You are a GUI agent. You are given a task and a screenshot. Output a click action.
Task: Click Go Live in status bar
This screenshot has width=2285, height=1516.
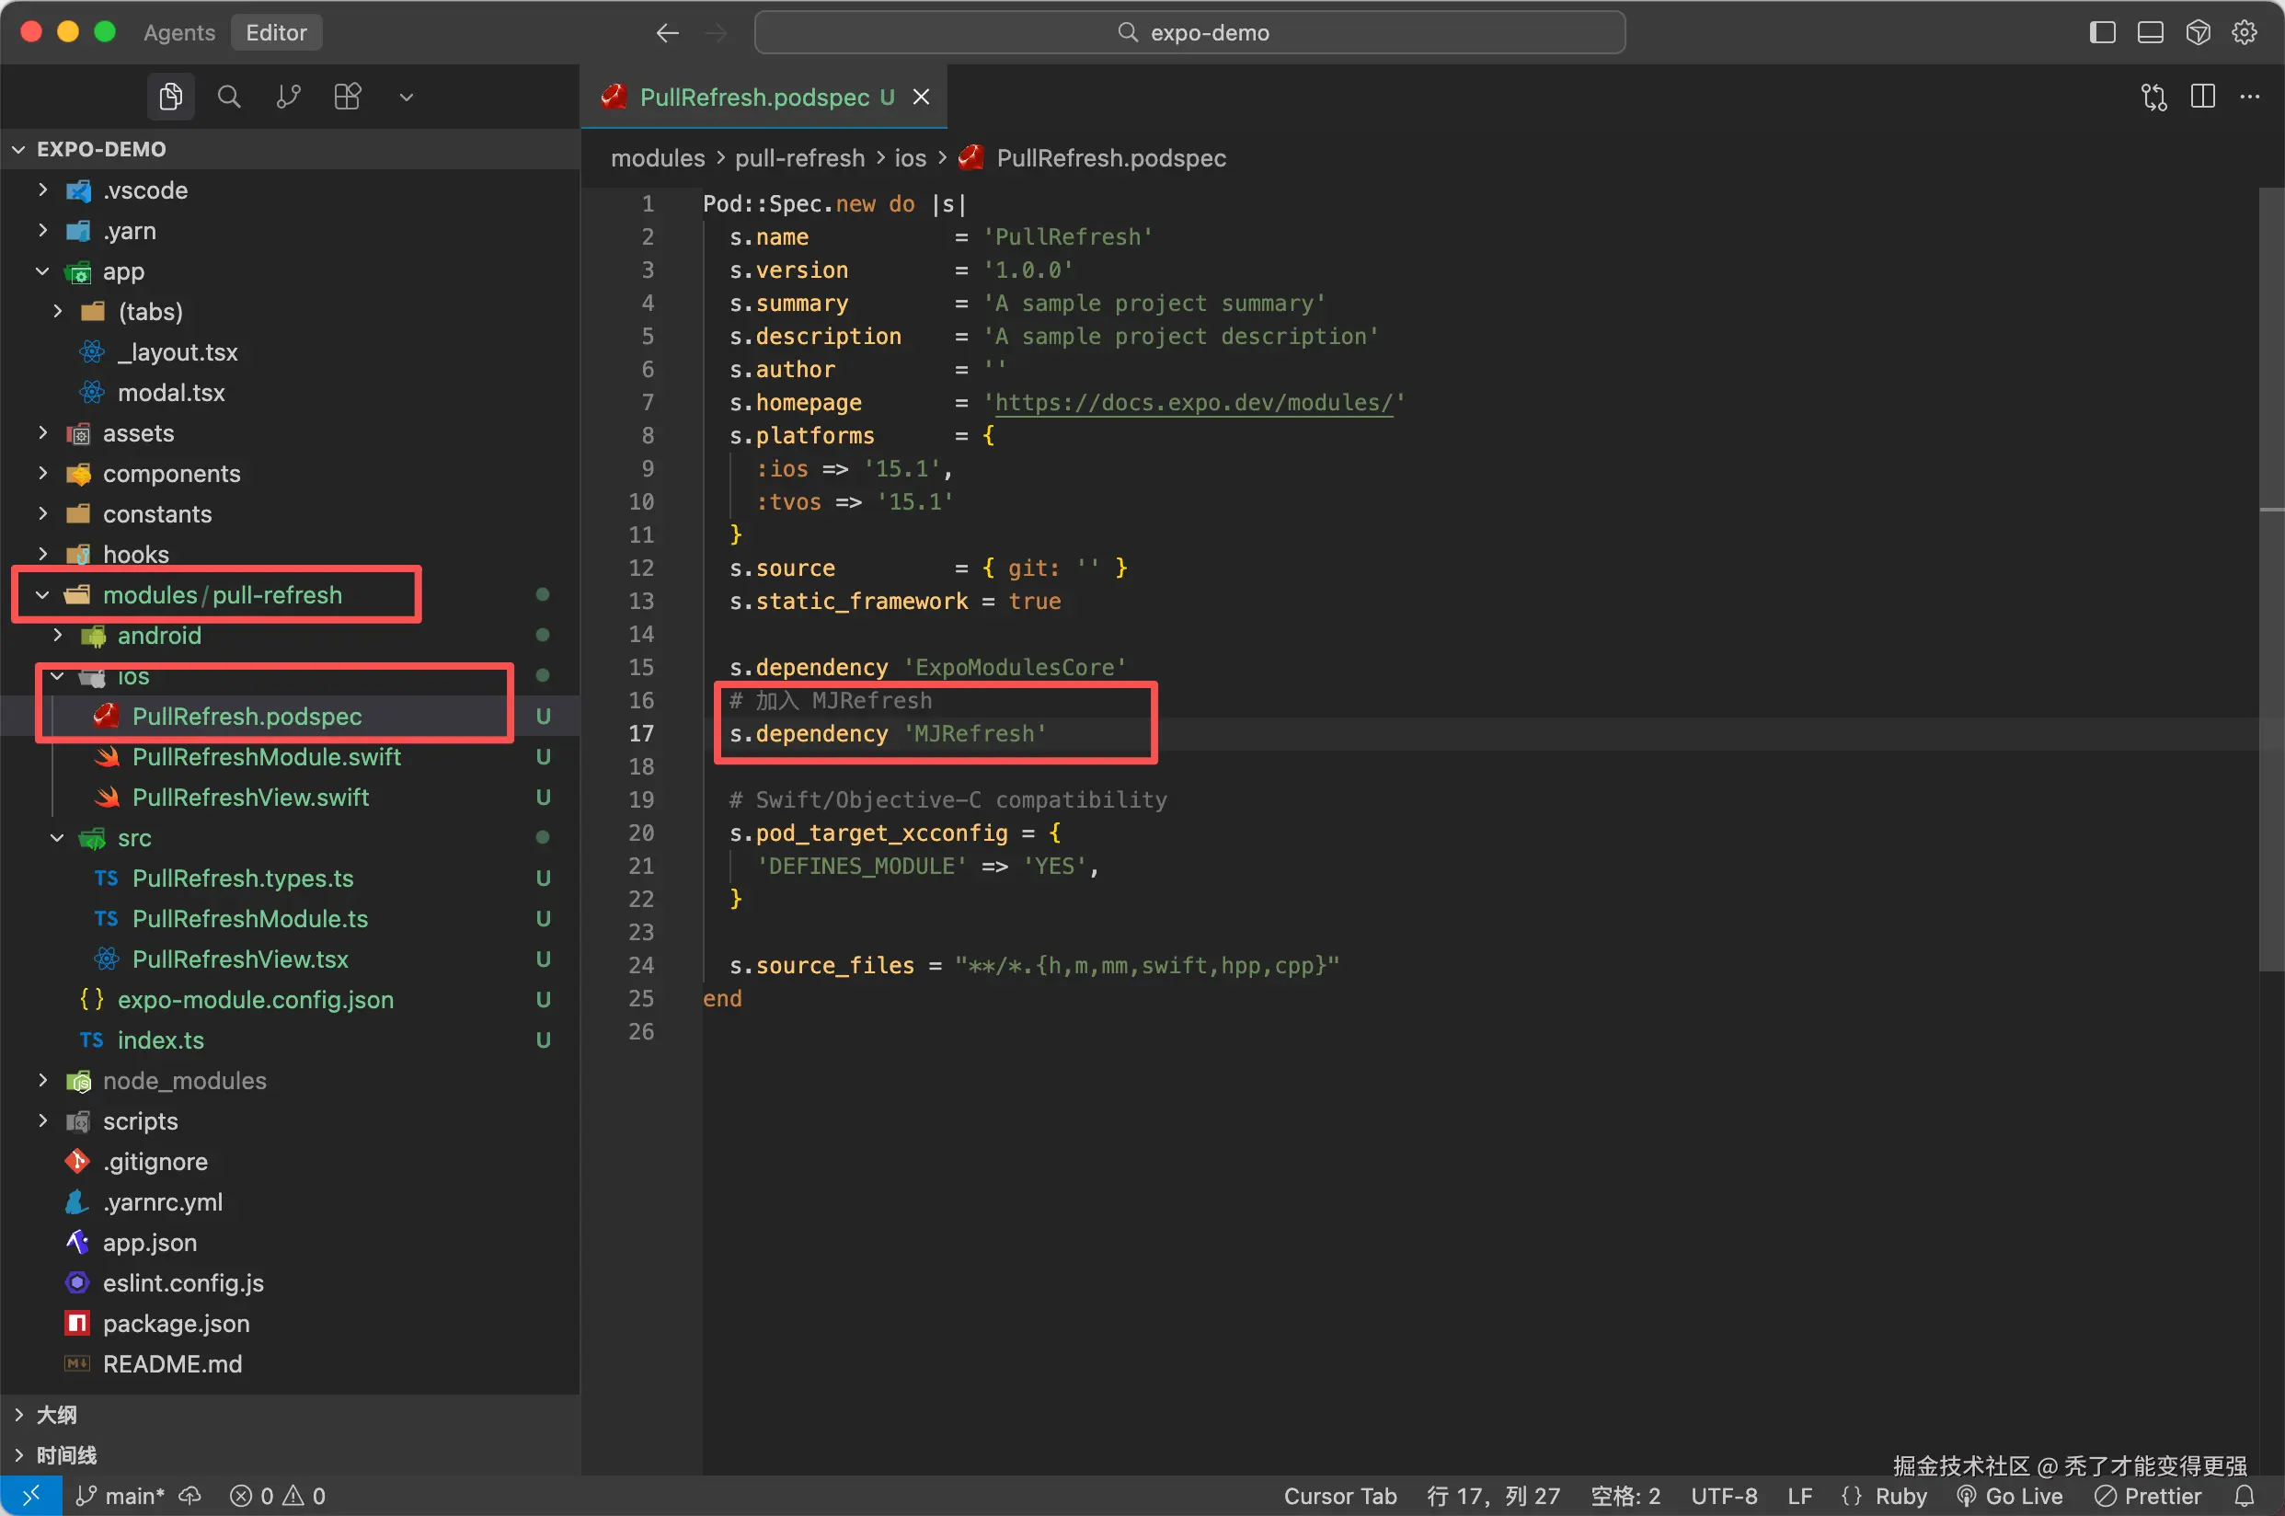tap(2011, 1496)
